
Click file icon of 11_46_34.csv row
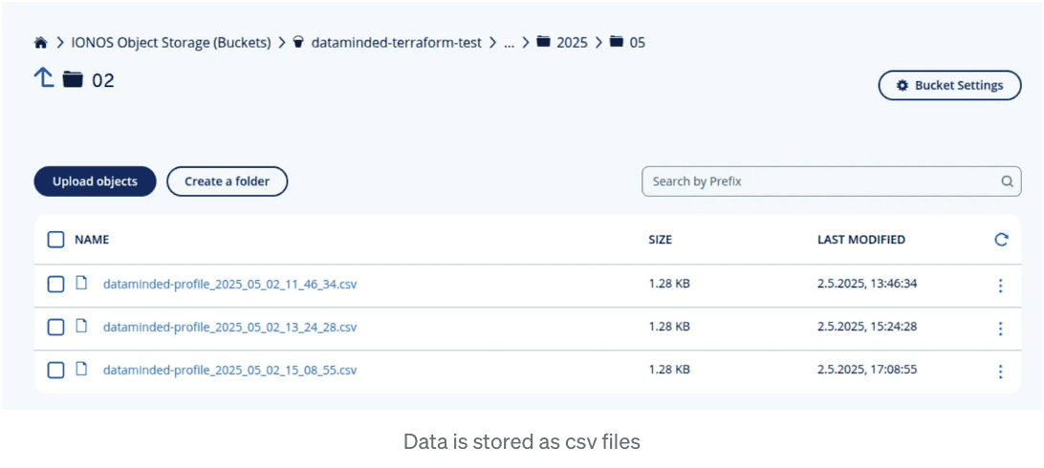tap(81, 284)
